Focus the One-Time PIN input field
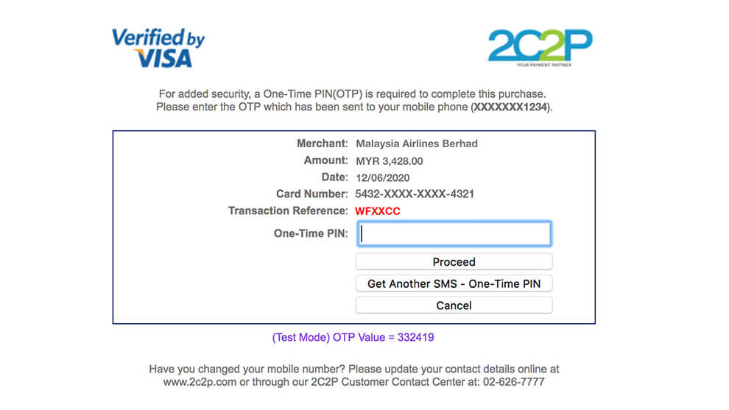Viewport: 729px width, 410px height. [454, 233]
